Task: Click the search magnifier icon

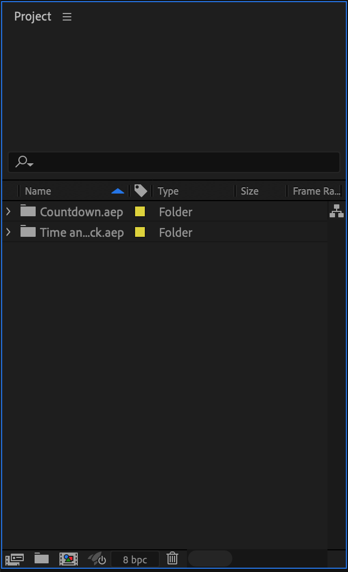Action: (23, 162)
